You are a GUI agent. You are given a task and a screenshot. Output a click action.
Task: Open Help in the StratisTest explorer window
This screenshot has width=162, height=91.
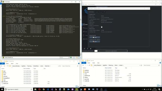pos(79,63)
